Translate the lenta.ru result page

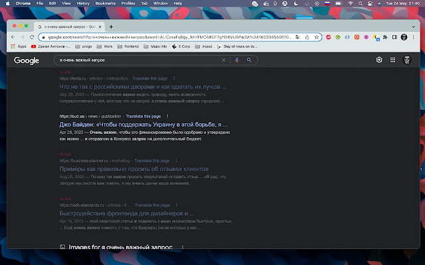(149, 78)
